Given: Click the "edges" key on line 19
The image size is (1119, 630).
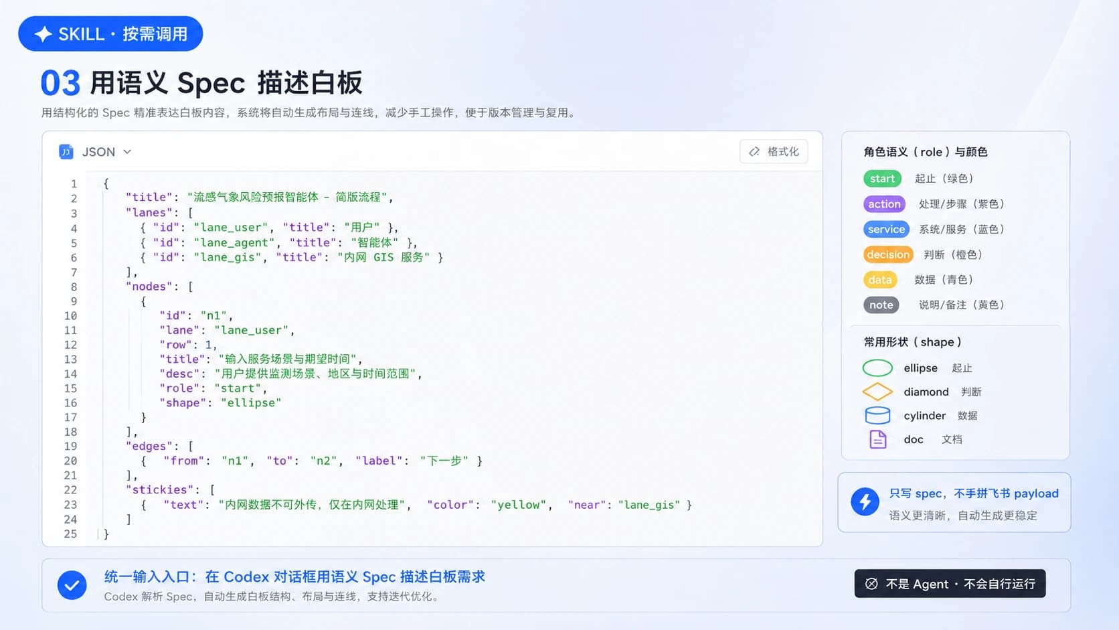Looking at the screenshot, I should pos(149,447).
